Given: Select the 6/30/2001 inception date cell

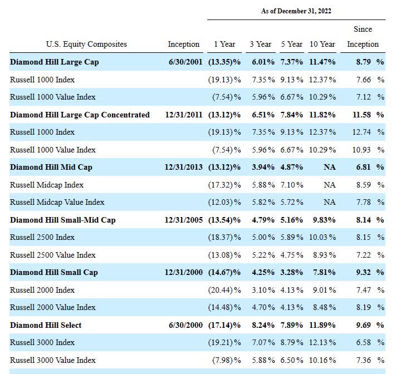Looking at the screenshot, I should coord(186,62).
